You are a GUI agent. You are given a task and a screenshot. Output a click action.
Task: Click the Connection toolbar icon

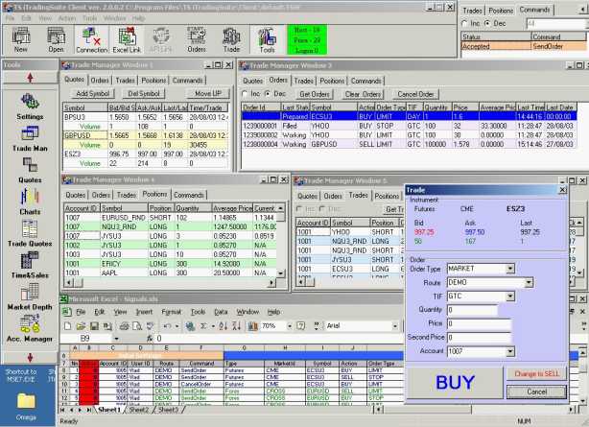(92, 38)
